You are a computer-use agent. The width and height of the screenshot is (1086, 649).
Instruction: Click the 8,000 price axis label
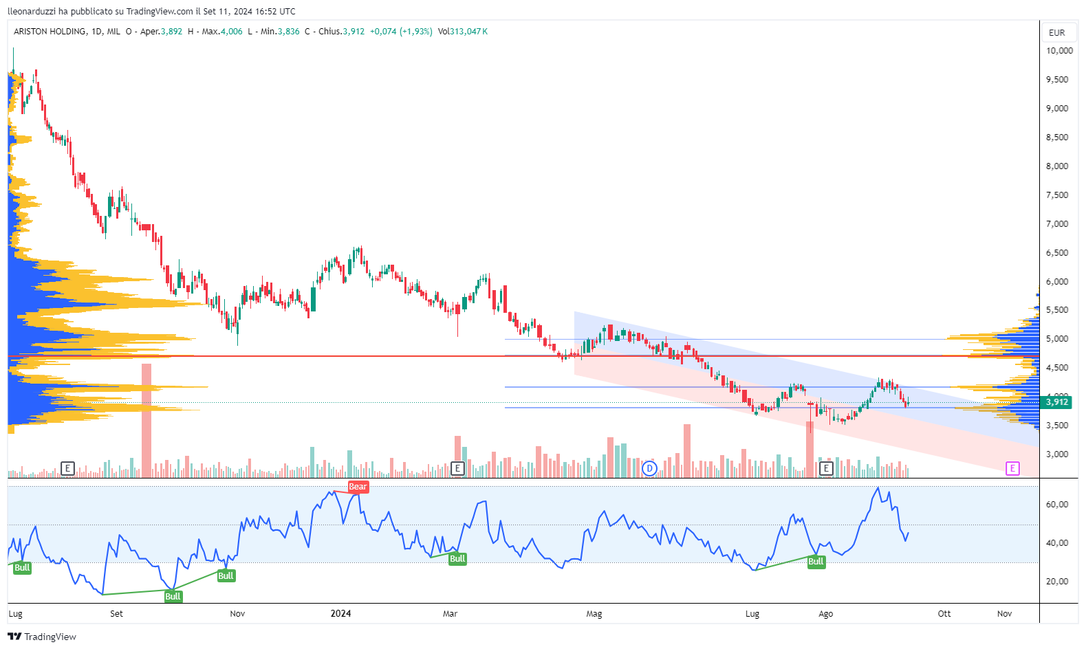click(1057, 166)
